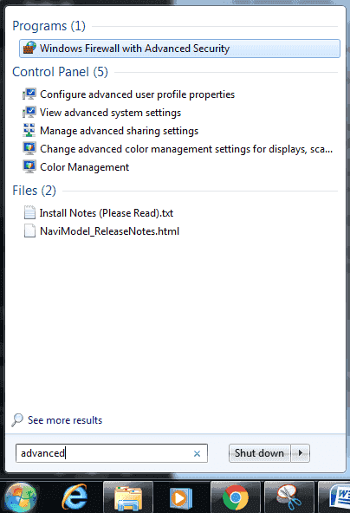This screenshot has width=350, height=513.
Task: Open View advanced system settings
Action: [110, 113]
